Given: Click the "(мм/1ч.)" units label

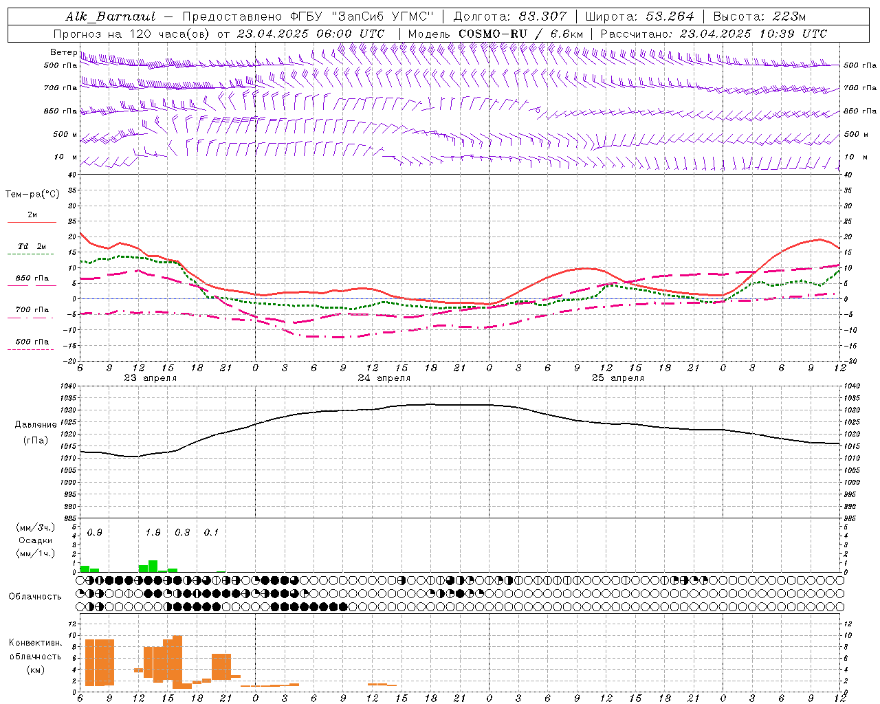Looking at the screenshot, I should (x=36, y=553).
